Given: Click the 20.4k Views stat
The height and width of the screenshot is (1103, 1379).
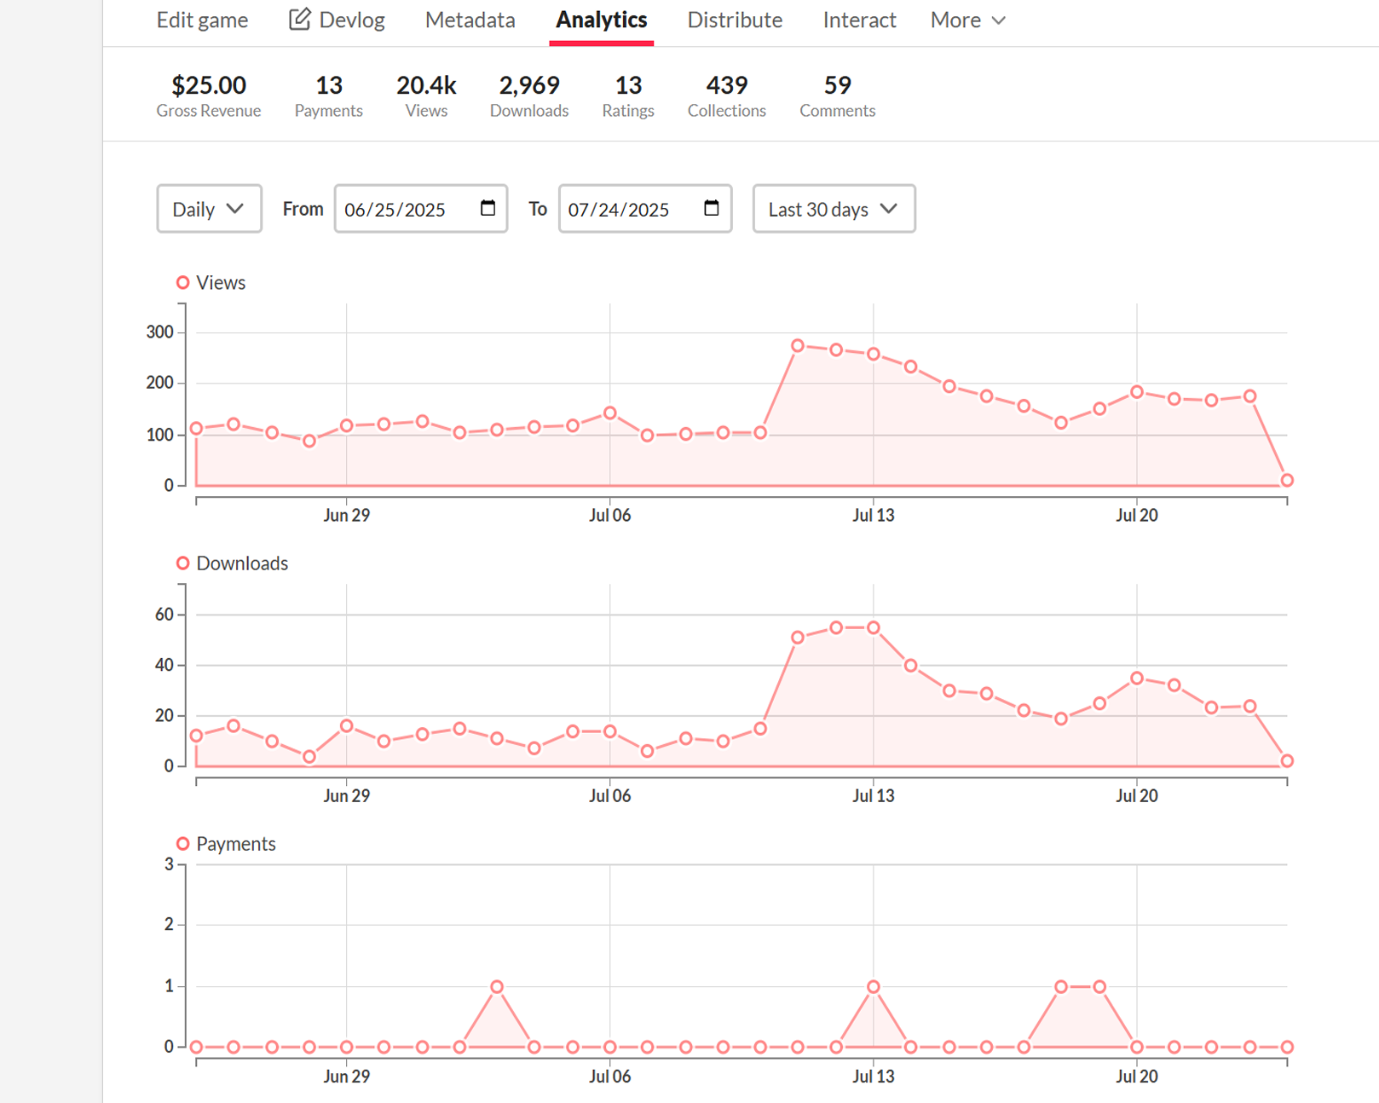Looking at the screenshot, I should point(426,95).
